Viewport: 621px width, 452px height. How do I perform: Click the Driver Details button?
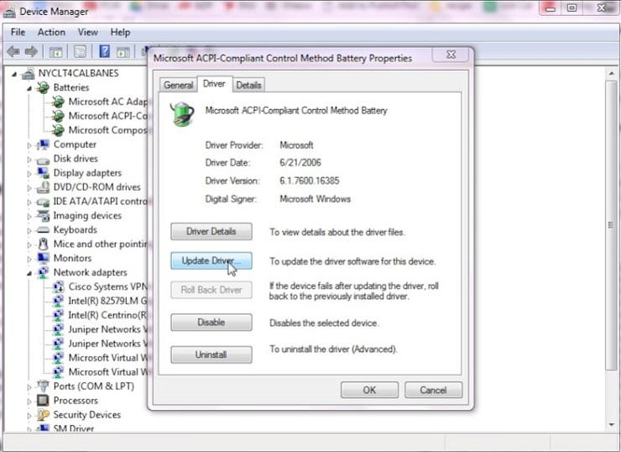click(211, 232)
